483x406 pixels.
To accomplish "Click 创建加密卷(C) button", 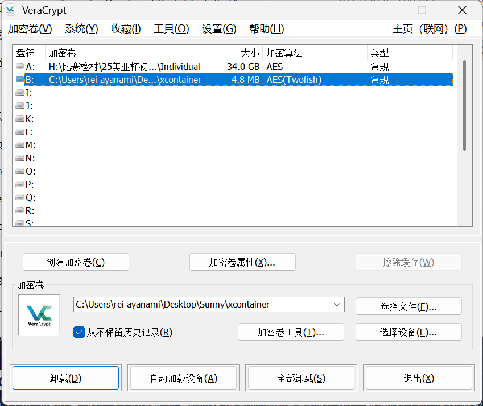I will (76, 262).
